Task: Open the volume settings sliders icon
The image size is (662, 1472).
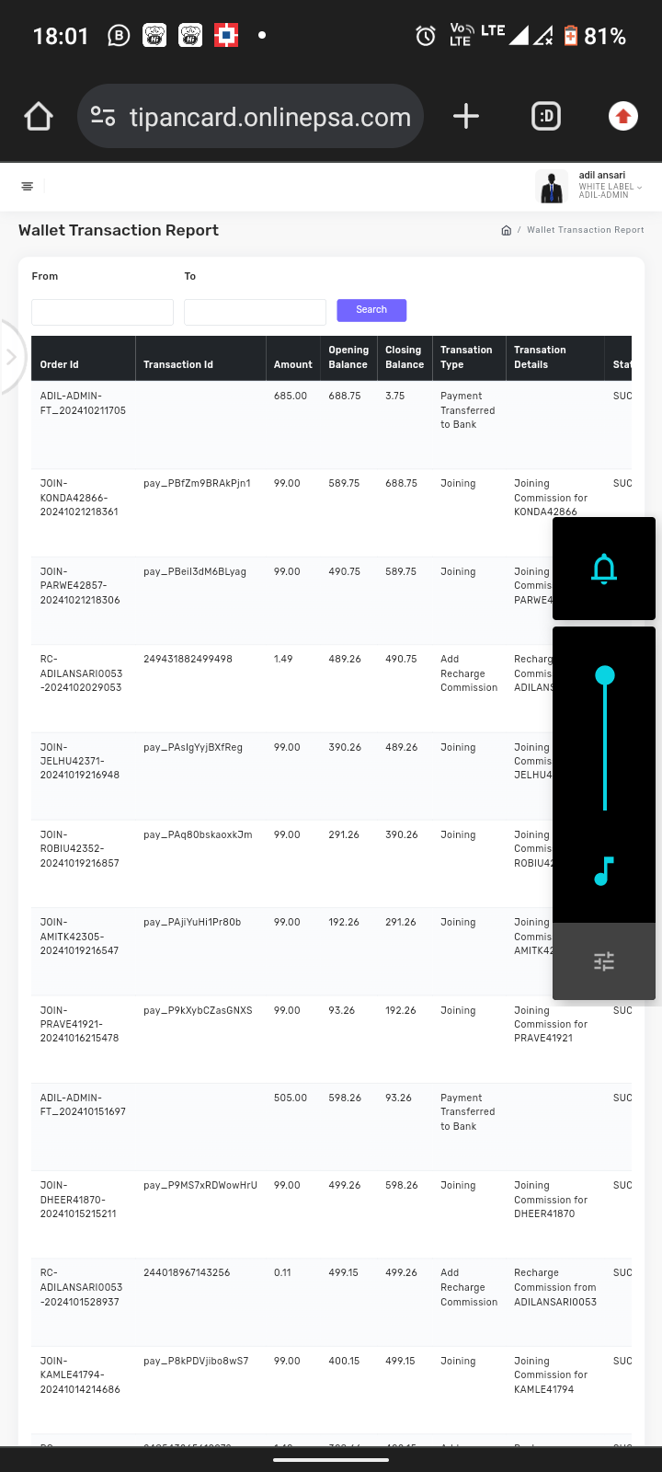Action: point(604,961)
